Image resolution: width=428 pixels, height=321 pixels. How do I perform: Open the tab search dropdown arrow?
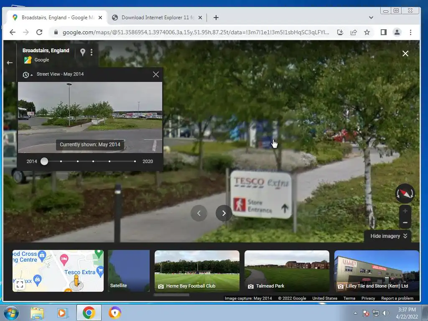click(371, 18)
